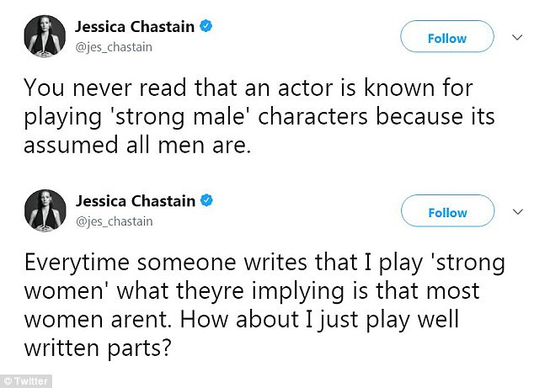Click the line 'Everytime someone writes that I play'
534x388 pixels.
tap(264, 263)
